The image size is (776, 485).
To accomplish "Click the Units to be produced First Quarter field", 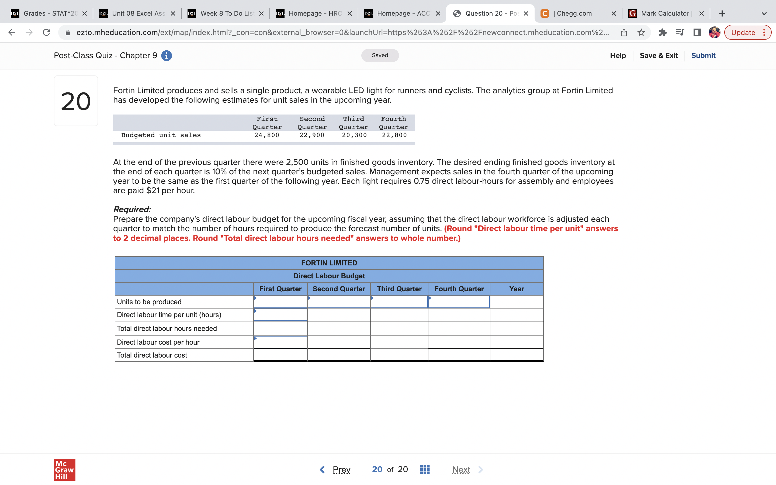I will [x=280, y=302].
